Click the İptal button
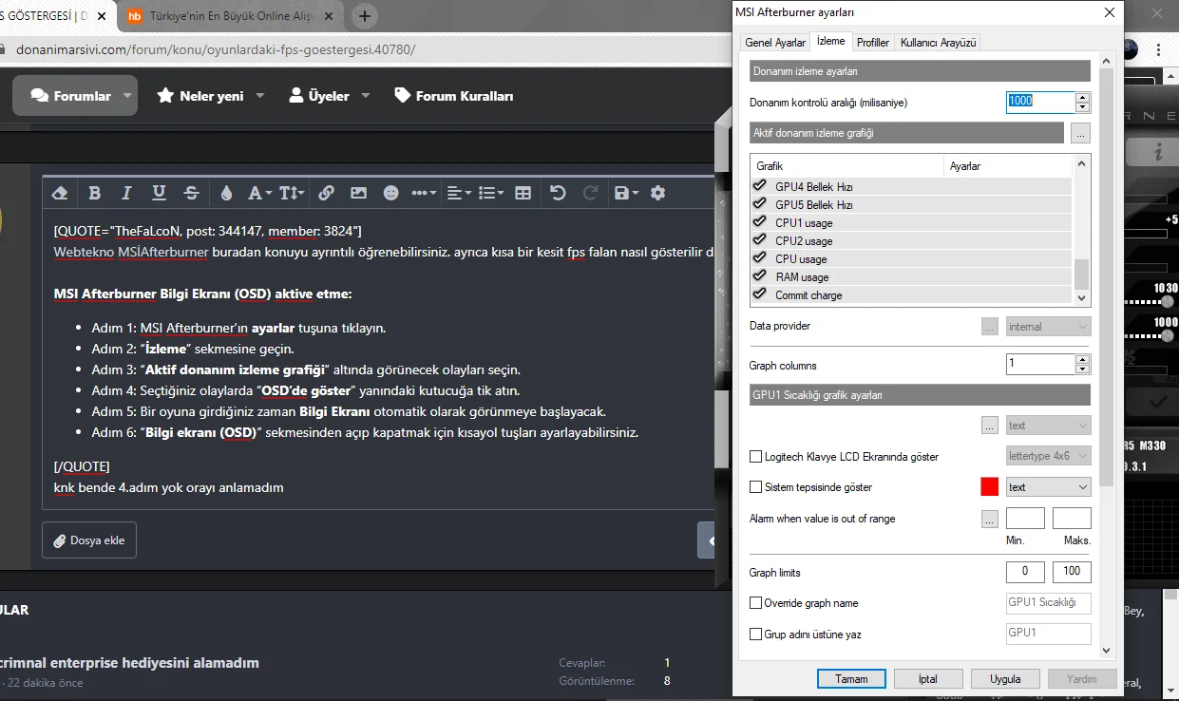Image resolution: width=1179 pixels, height=701 pixels. 928,679
